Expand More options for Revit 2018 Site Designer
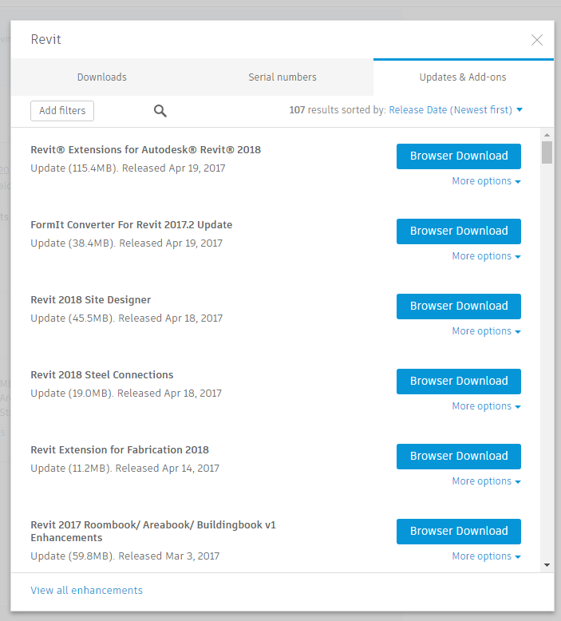561x621 pixels. (486, 331)
